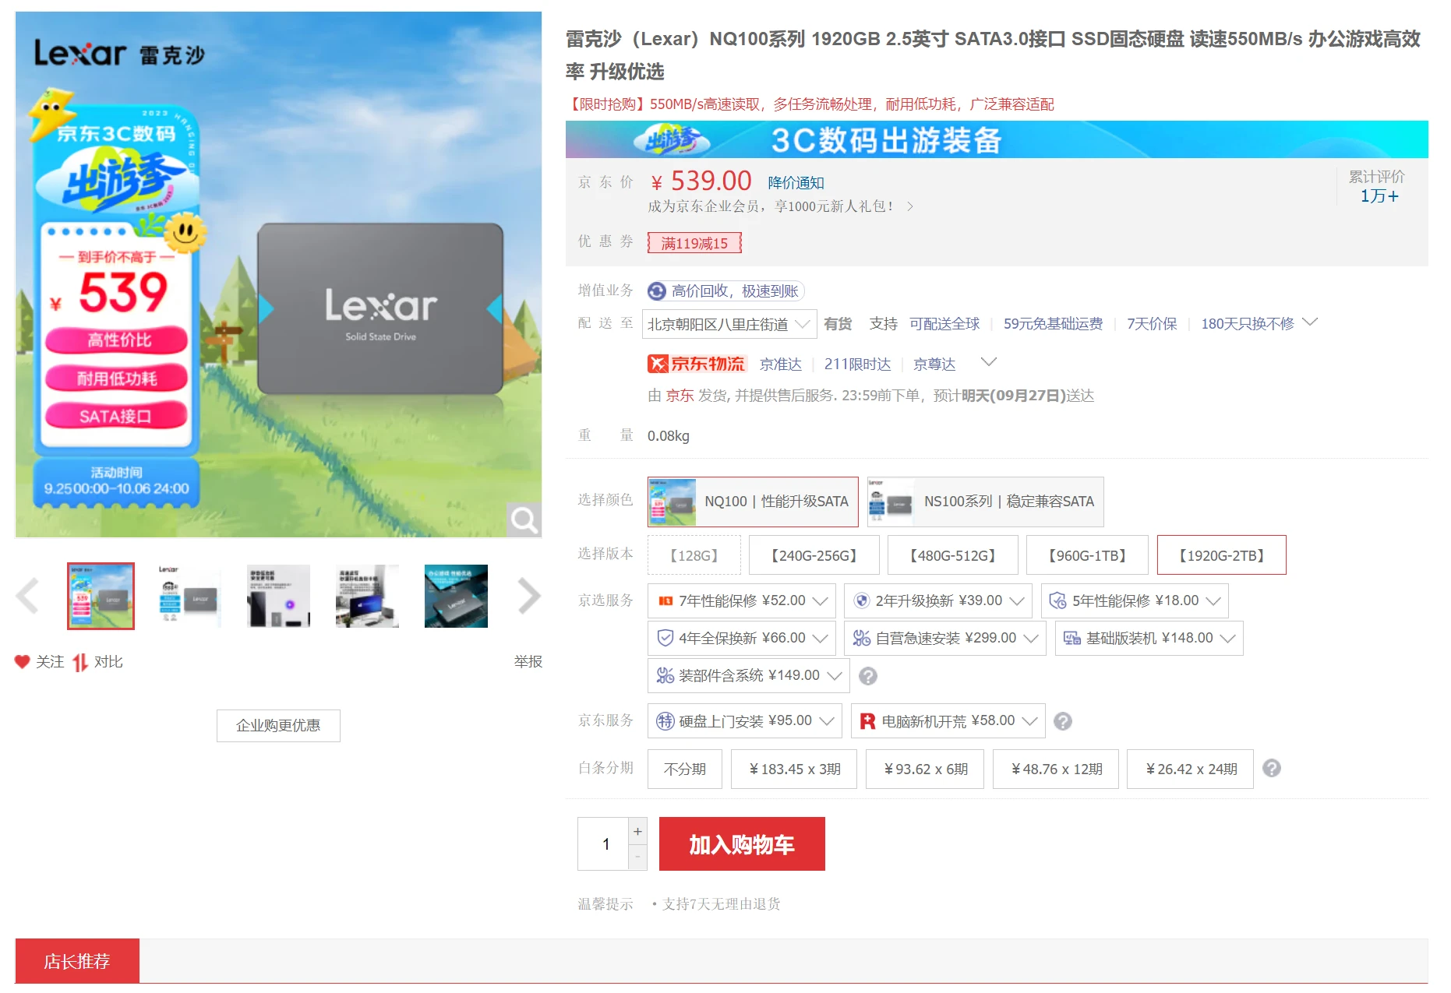Open the 店长推荐 tab

tap(77, 961)
